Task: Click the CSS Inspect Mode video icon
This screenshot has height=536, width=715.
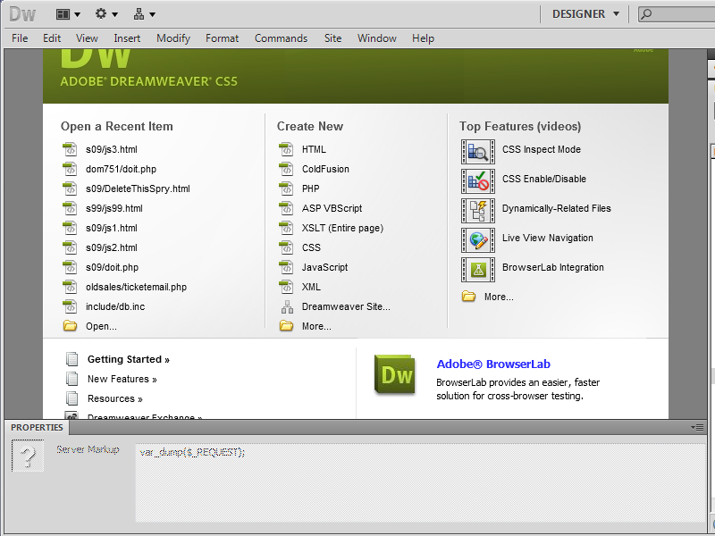Action: pos(477,151)
